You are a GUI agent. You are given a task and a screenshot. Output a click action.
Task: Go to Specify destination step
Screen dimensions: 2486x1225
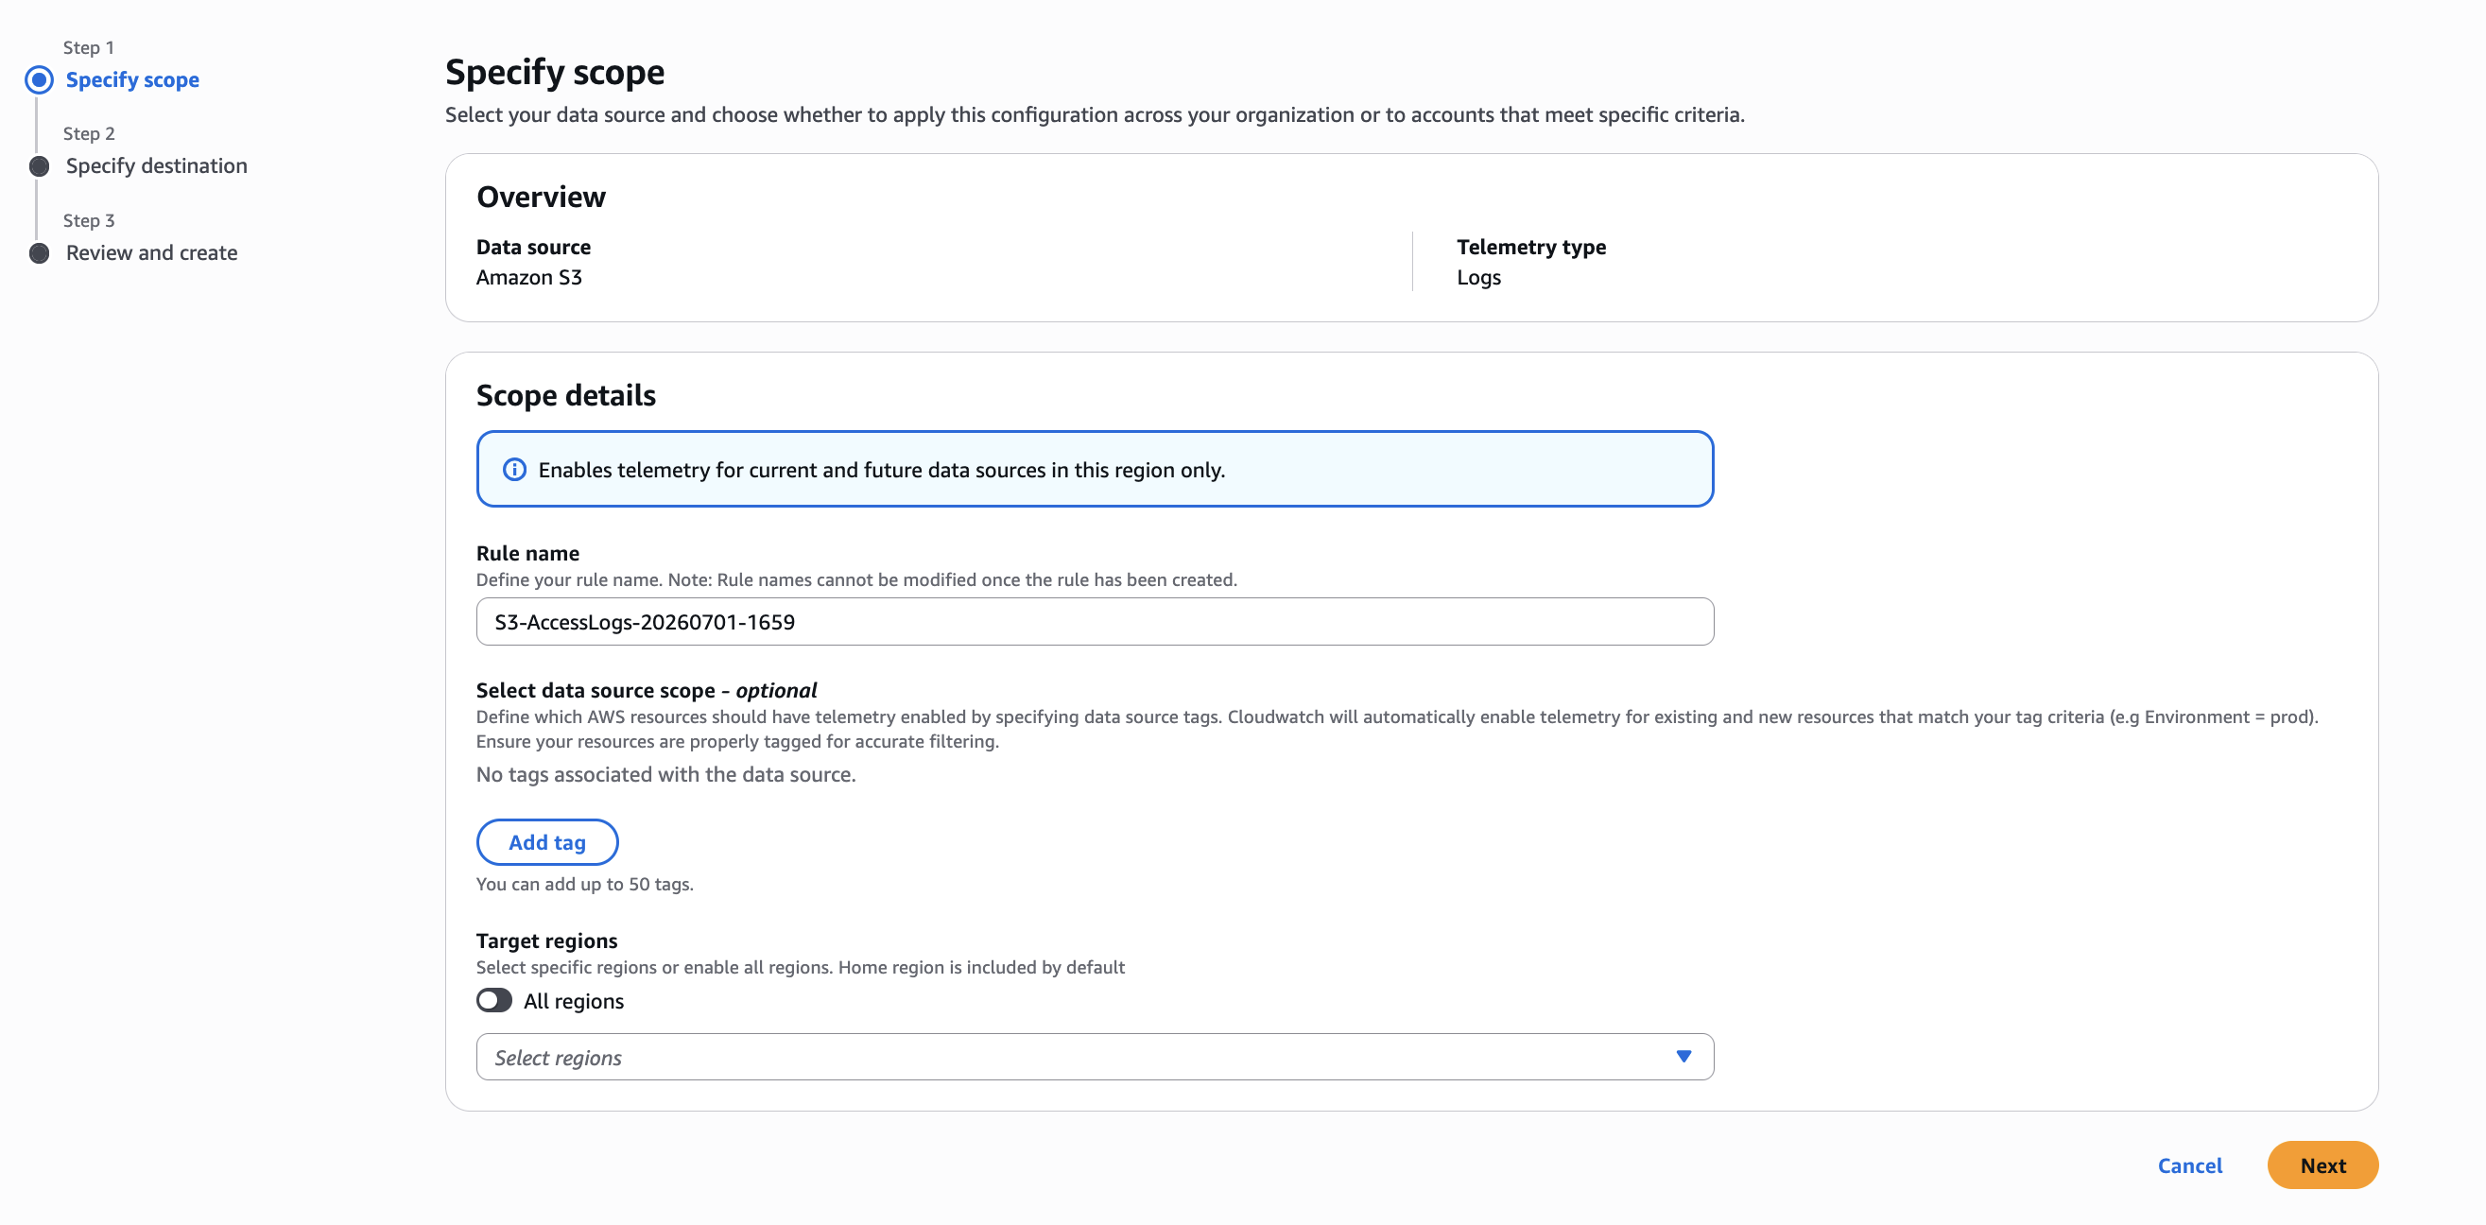(156, 166)
